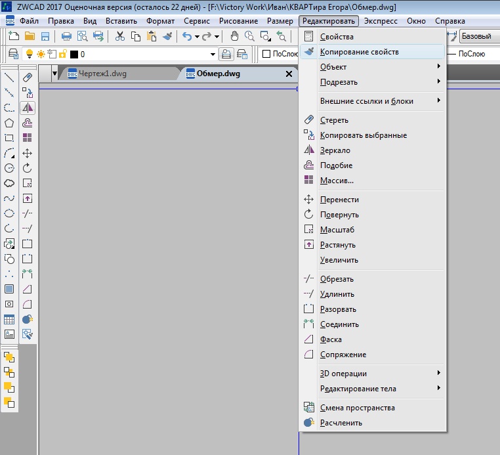Open the Рисование menu
500x455 pixels.
239,21
